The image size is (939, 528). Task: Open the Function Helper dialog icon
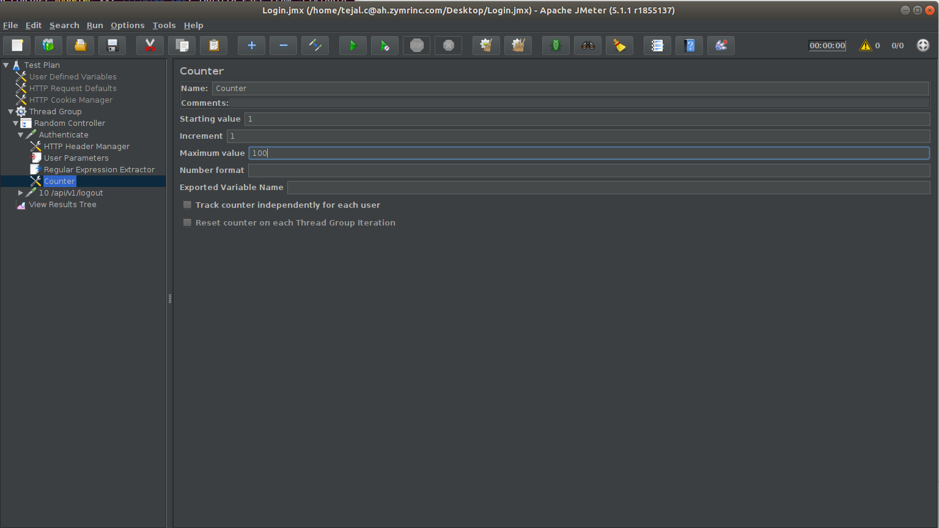[657, 45]
